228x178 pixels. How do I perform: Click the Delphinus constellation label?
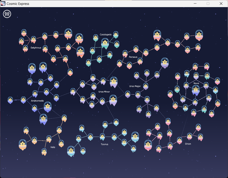pyautogui.click(x=36, y=48)
